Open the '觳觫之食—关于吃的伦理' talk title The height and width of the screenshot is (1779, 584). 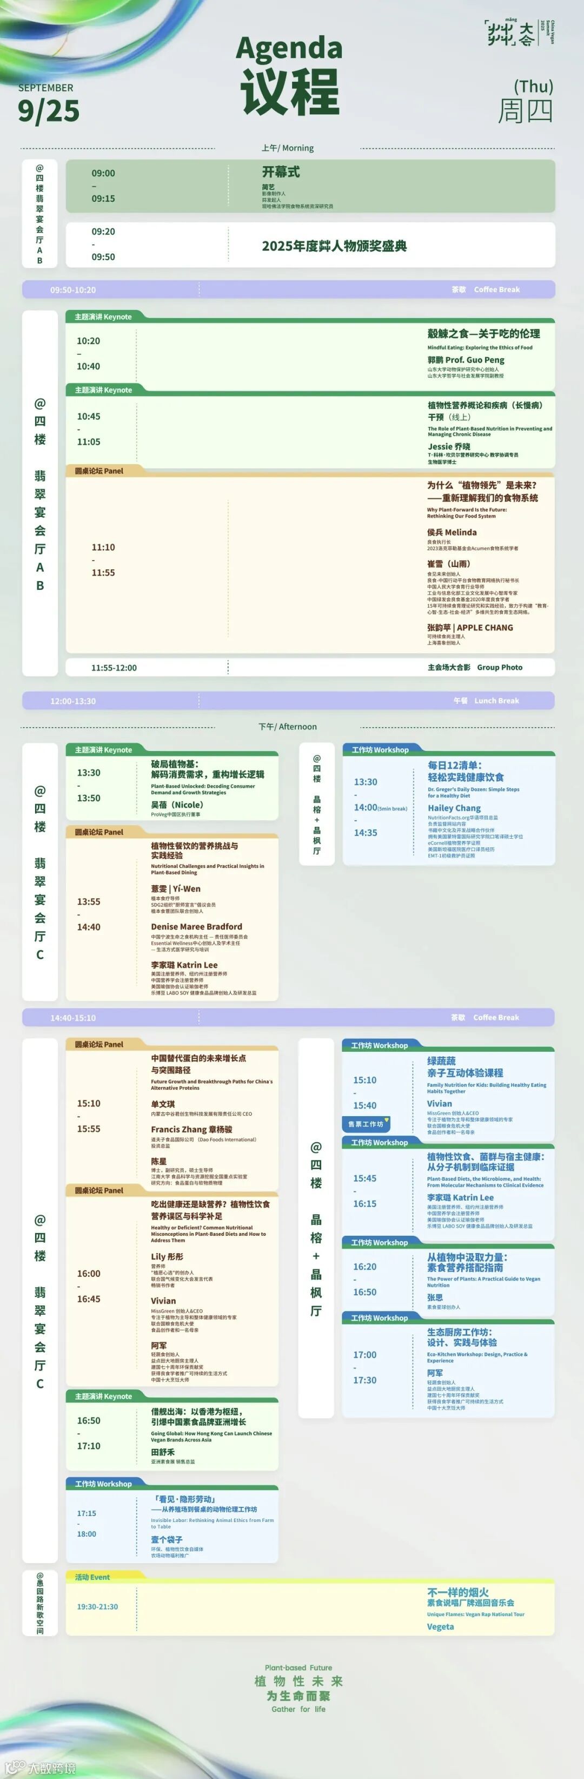[483, 333]
